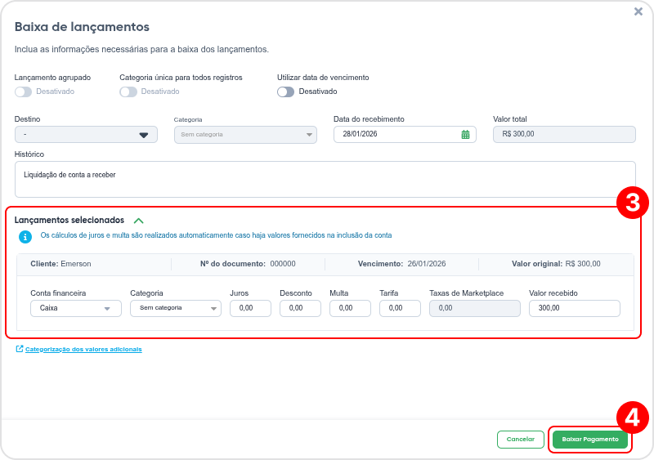The width and height of the screenshot is (654, 460).
Task: Open the Destino dropdown
Action: coord(86,135)
